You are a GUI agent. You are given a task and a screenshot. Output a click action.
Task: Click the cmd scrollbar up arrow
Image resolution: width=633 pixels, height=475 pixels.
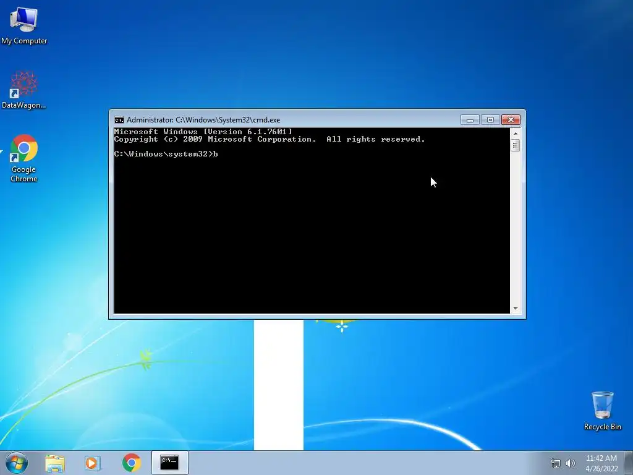[515, 134]
